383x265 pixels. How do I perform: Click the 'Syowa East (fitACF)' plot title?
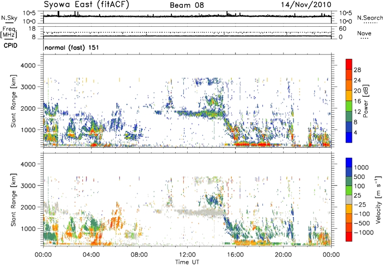tap(86, 5)
